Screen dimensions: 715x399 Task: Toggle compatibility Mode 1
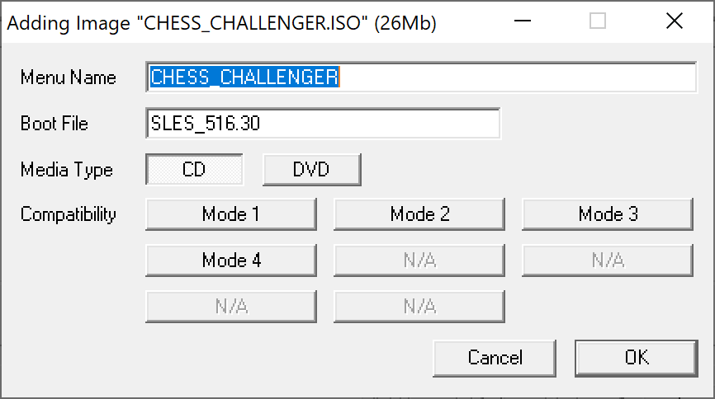point(231,214)
